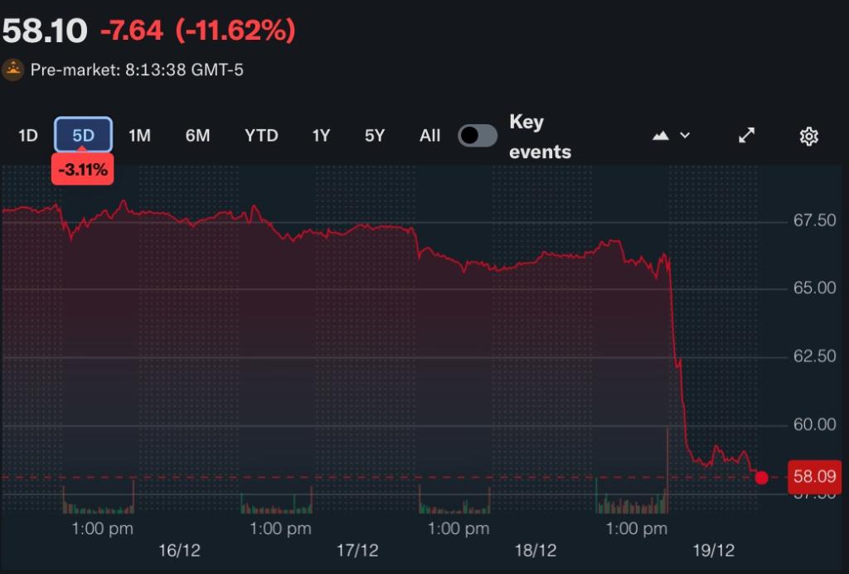
Task: Toggle the Key events switch
Action: tap(478, 136)
